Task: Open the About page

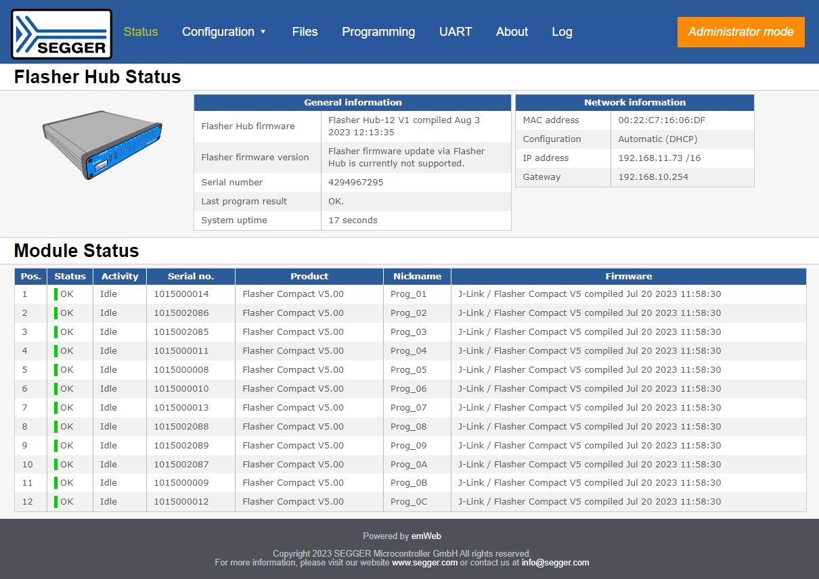Action: coord(512,32)
